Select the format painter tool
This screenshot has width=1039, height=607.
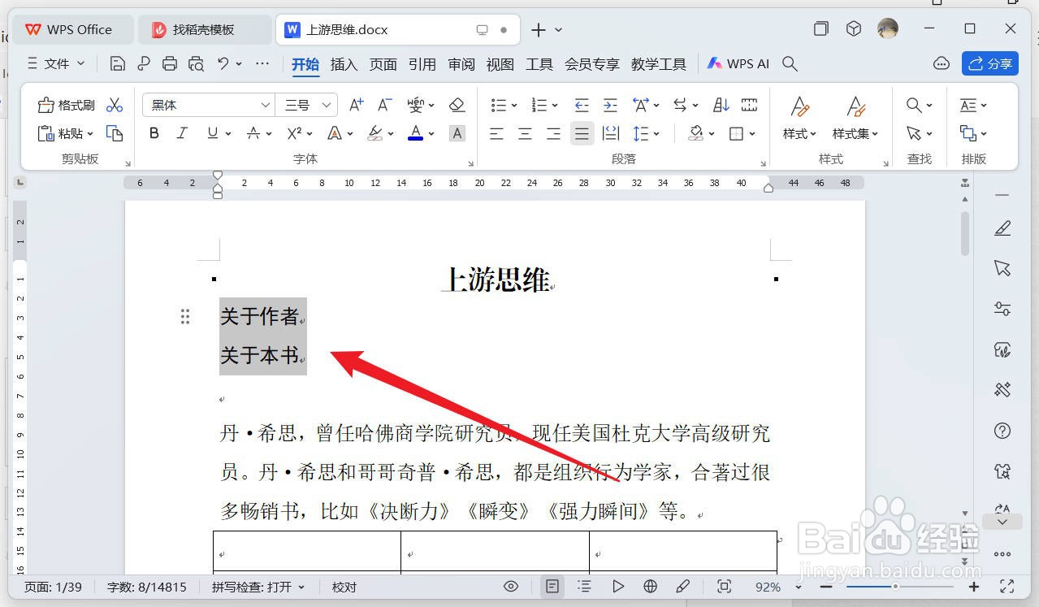point(65,104)
